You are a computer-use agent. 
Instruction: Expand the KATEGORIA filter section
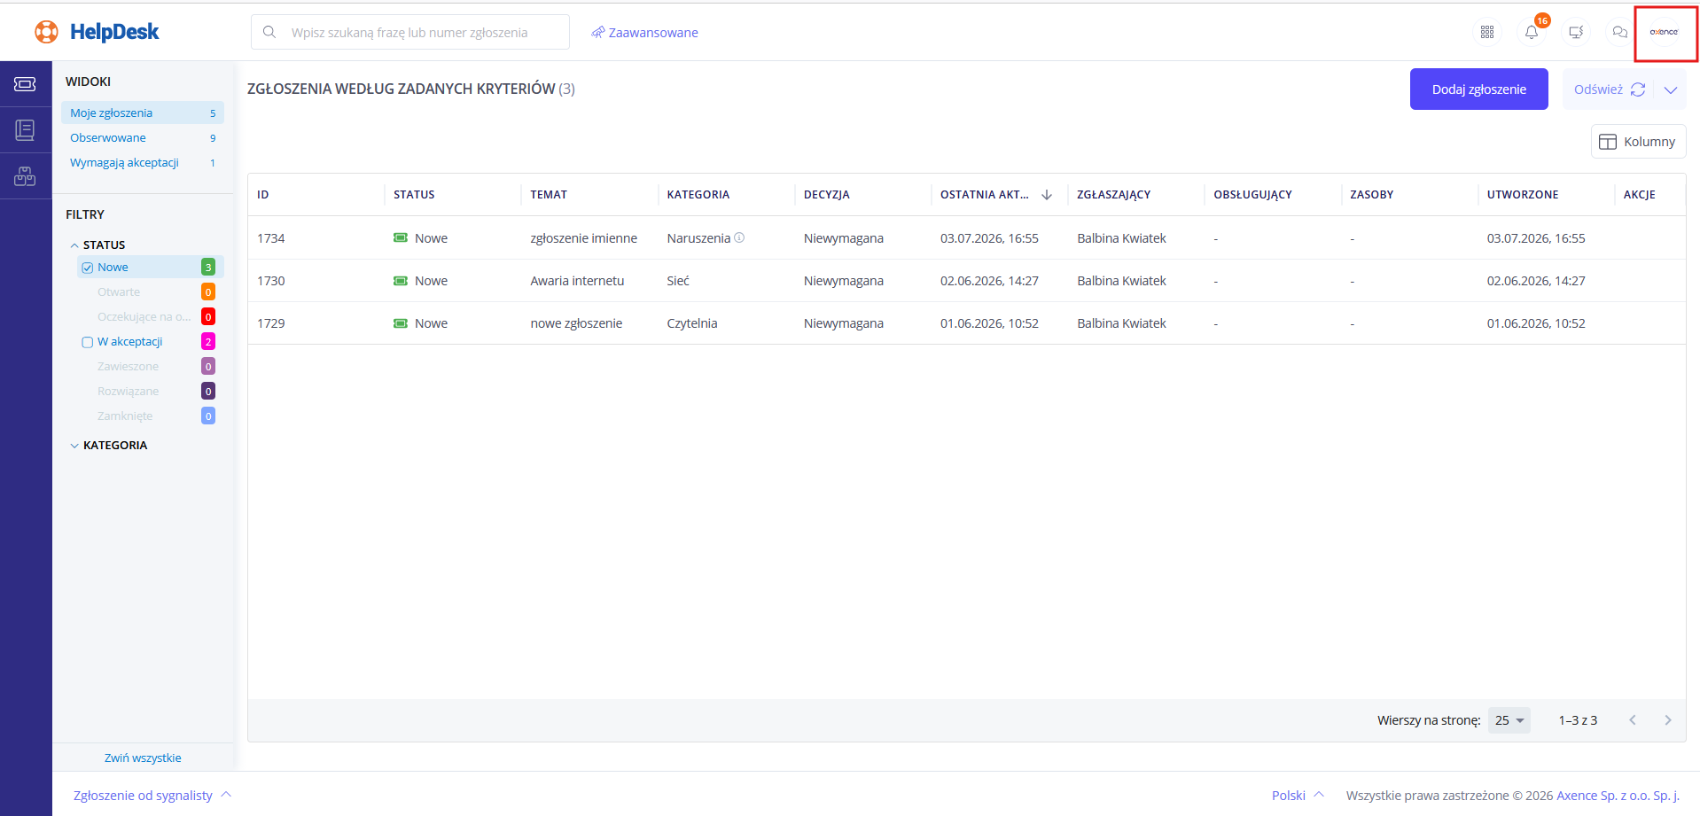(74, 446)
